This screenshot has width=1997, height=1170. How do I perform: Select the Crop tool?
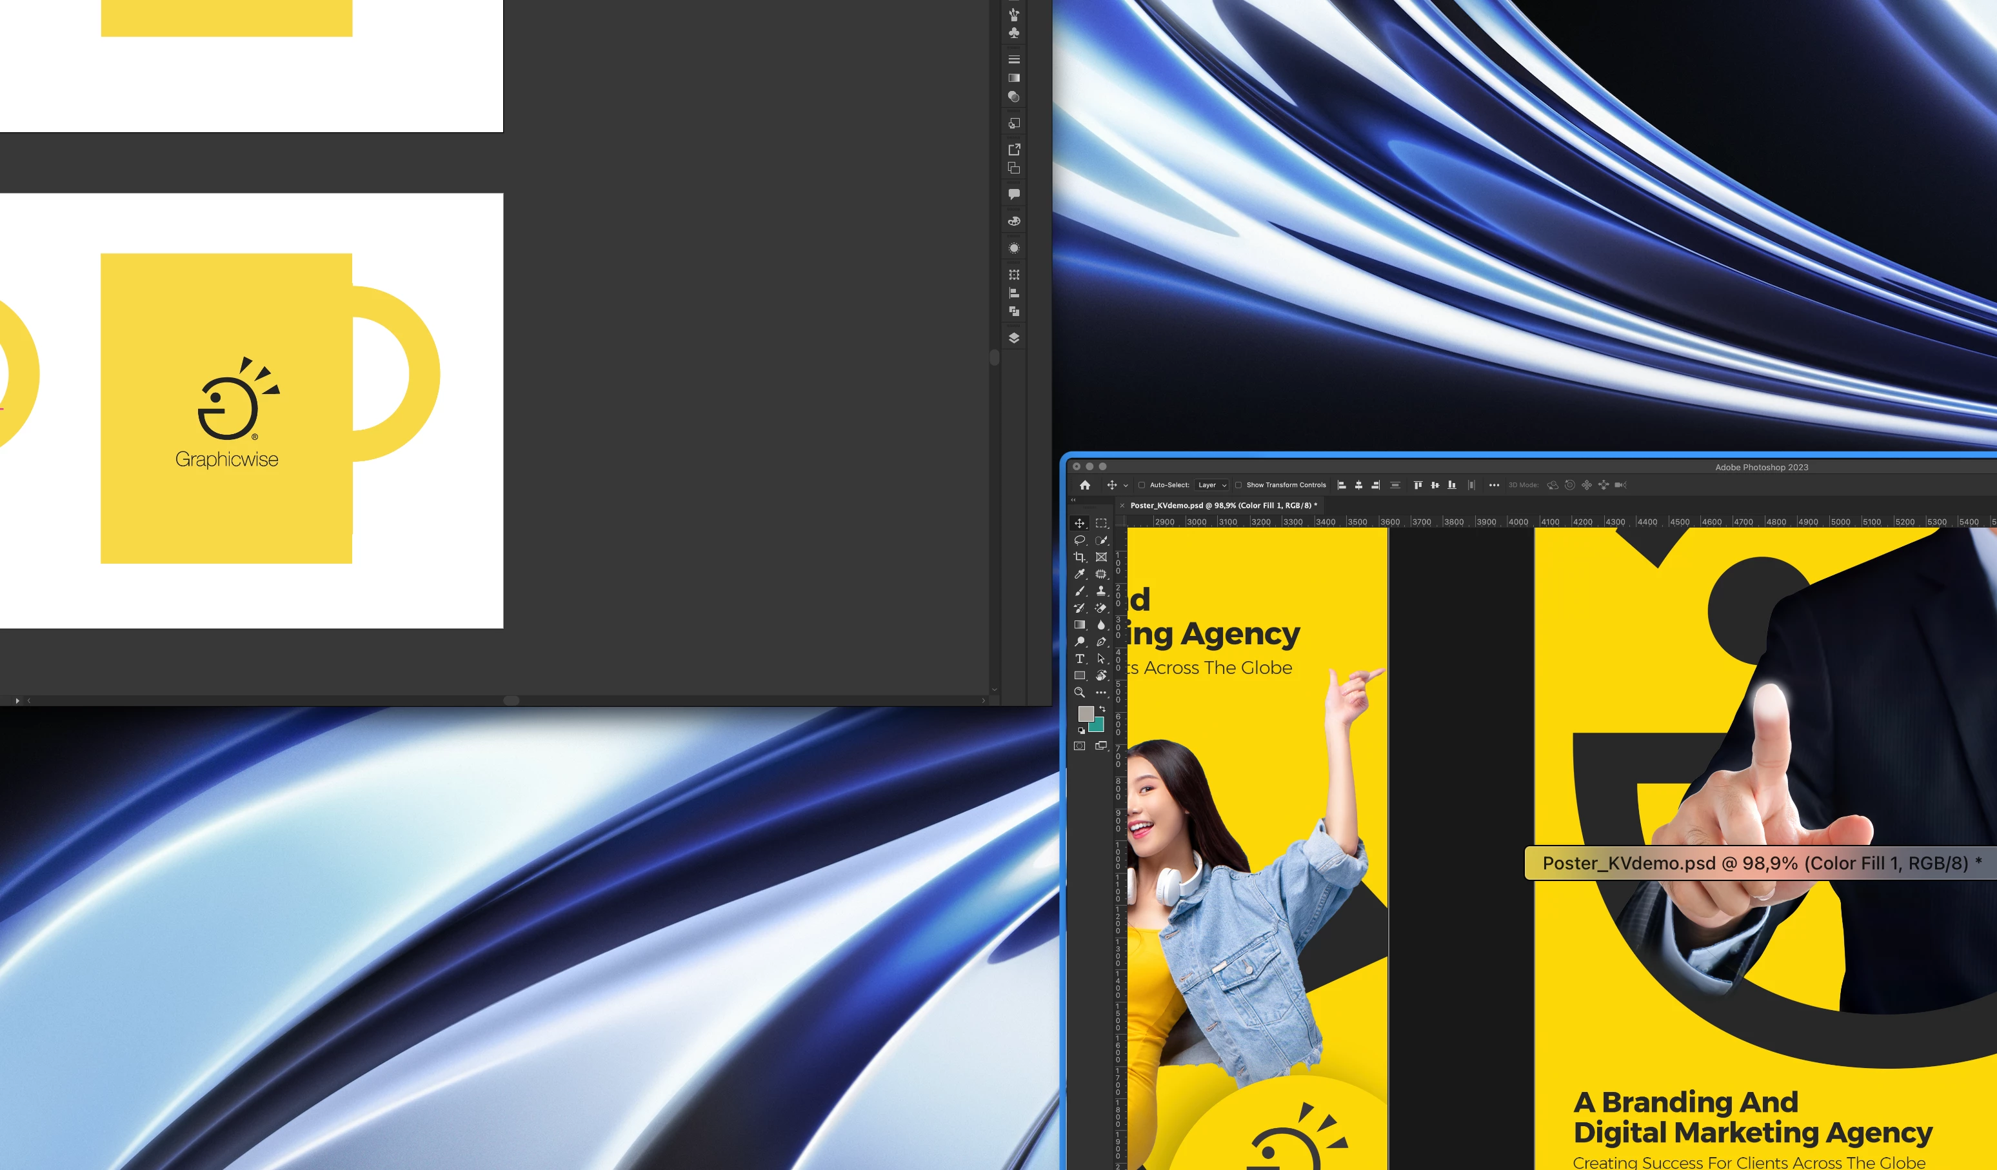click(x=1079, y=557)
